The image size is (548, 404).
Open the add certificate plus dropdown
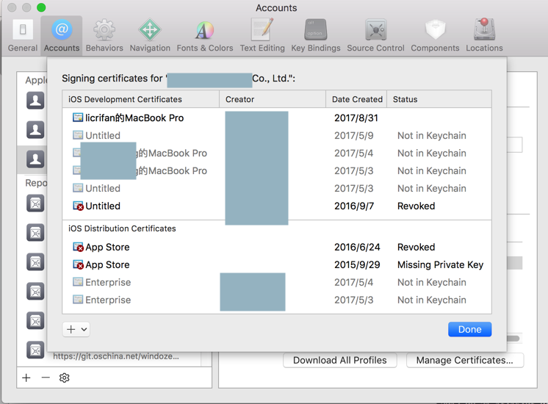click(77, 330)
